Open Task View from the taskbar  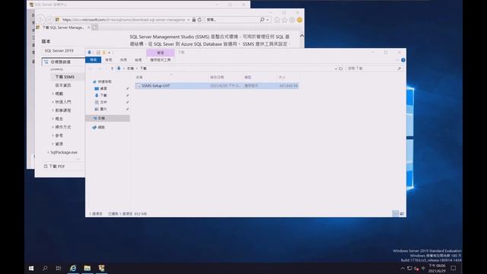[x=59, y=268]
